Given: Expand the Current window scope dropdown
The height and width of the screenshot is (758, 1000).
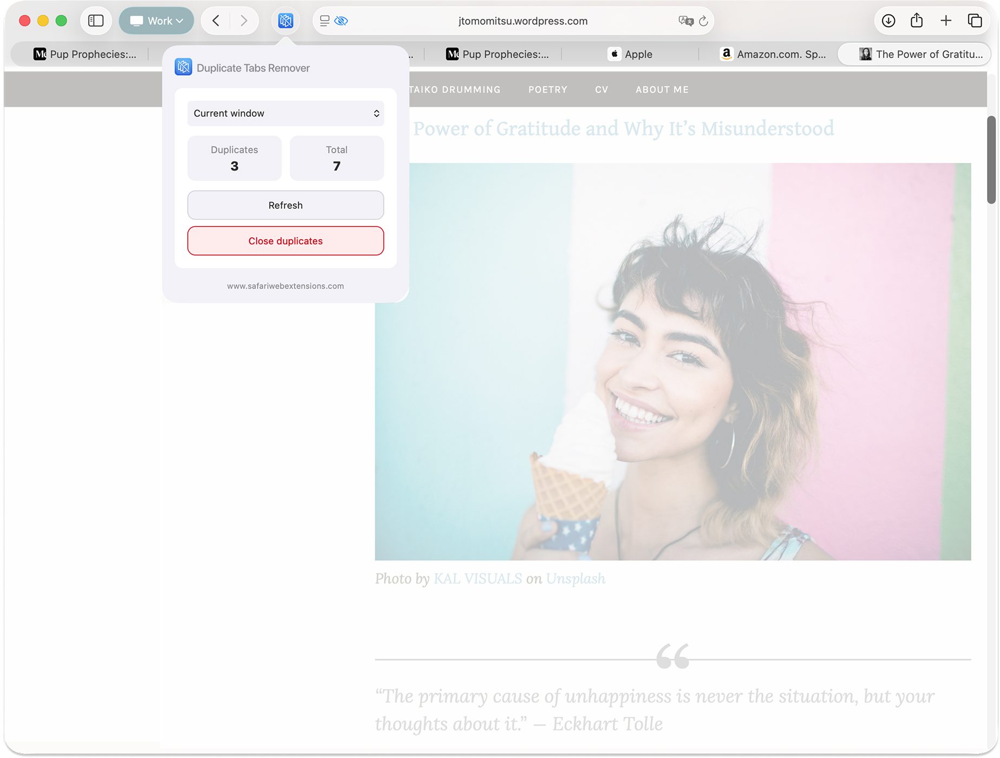Looking at the screenshot, I should click(285, 114).
